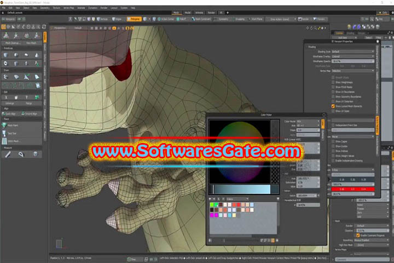This screenshot has width=394, height=263.
Task: Click the Wireframe Opacity value field
Action: [353, 61]
